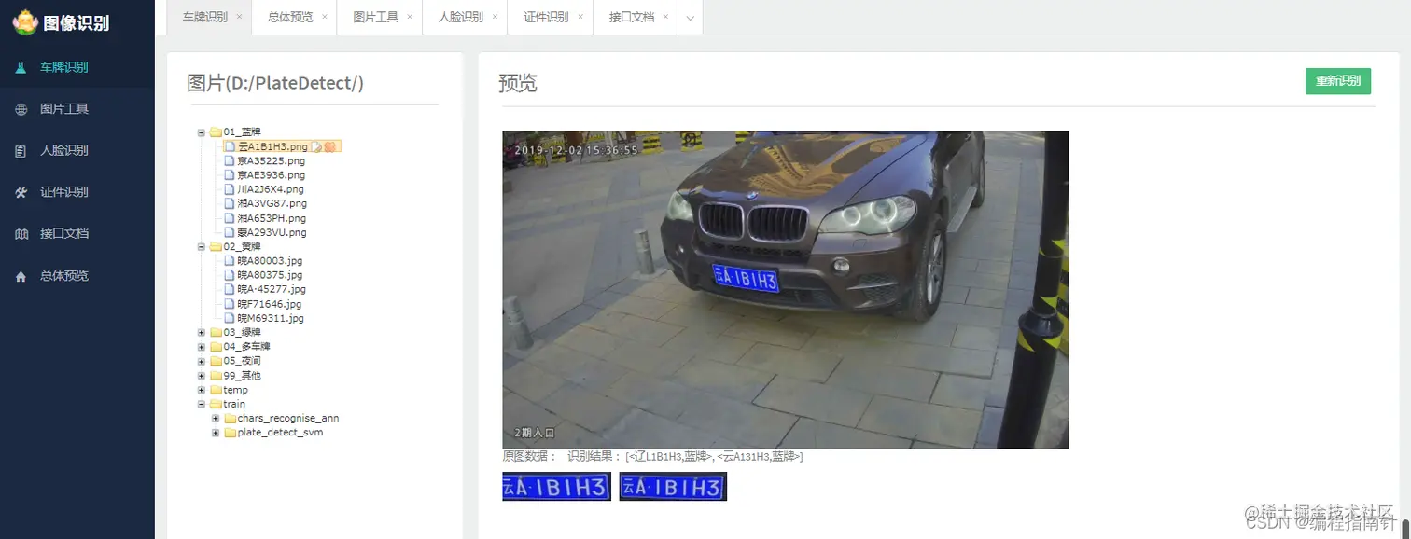This screenshot has width=1411, height=539.
Task: Select file 湘A3VG87.png
Action: (272, 203)
